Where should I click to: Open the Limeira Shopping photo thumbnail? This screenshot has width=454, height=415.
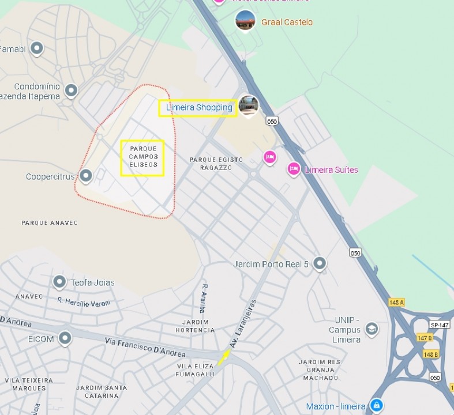(249, 106)
